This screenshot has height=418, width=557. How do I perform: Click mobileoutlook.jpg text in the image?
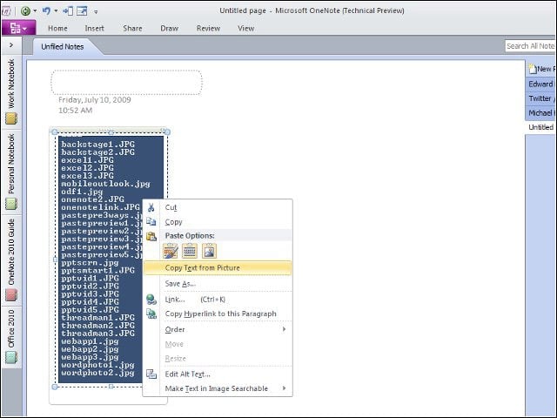click(105, 184)
